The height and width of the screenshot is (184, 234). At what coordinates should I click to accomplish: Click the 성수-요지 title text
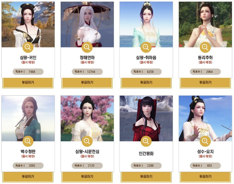coord(205,152)
